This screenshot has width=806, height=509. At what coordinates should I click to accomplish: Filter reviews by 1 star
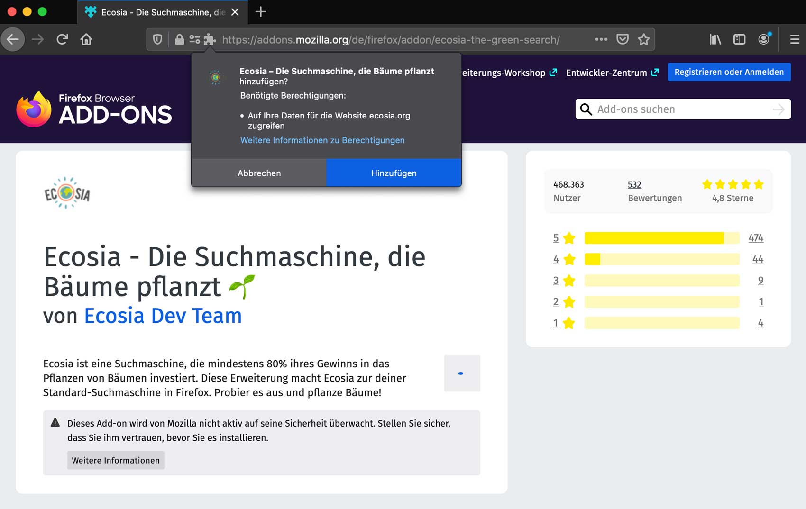coord(564,323)
